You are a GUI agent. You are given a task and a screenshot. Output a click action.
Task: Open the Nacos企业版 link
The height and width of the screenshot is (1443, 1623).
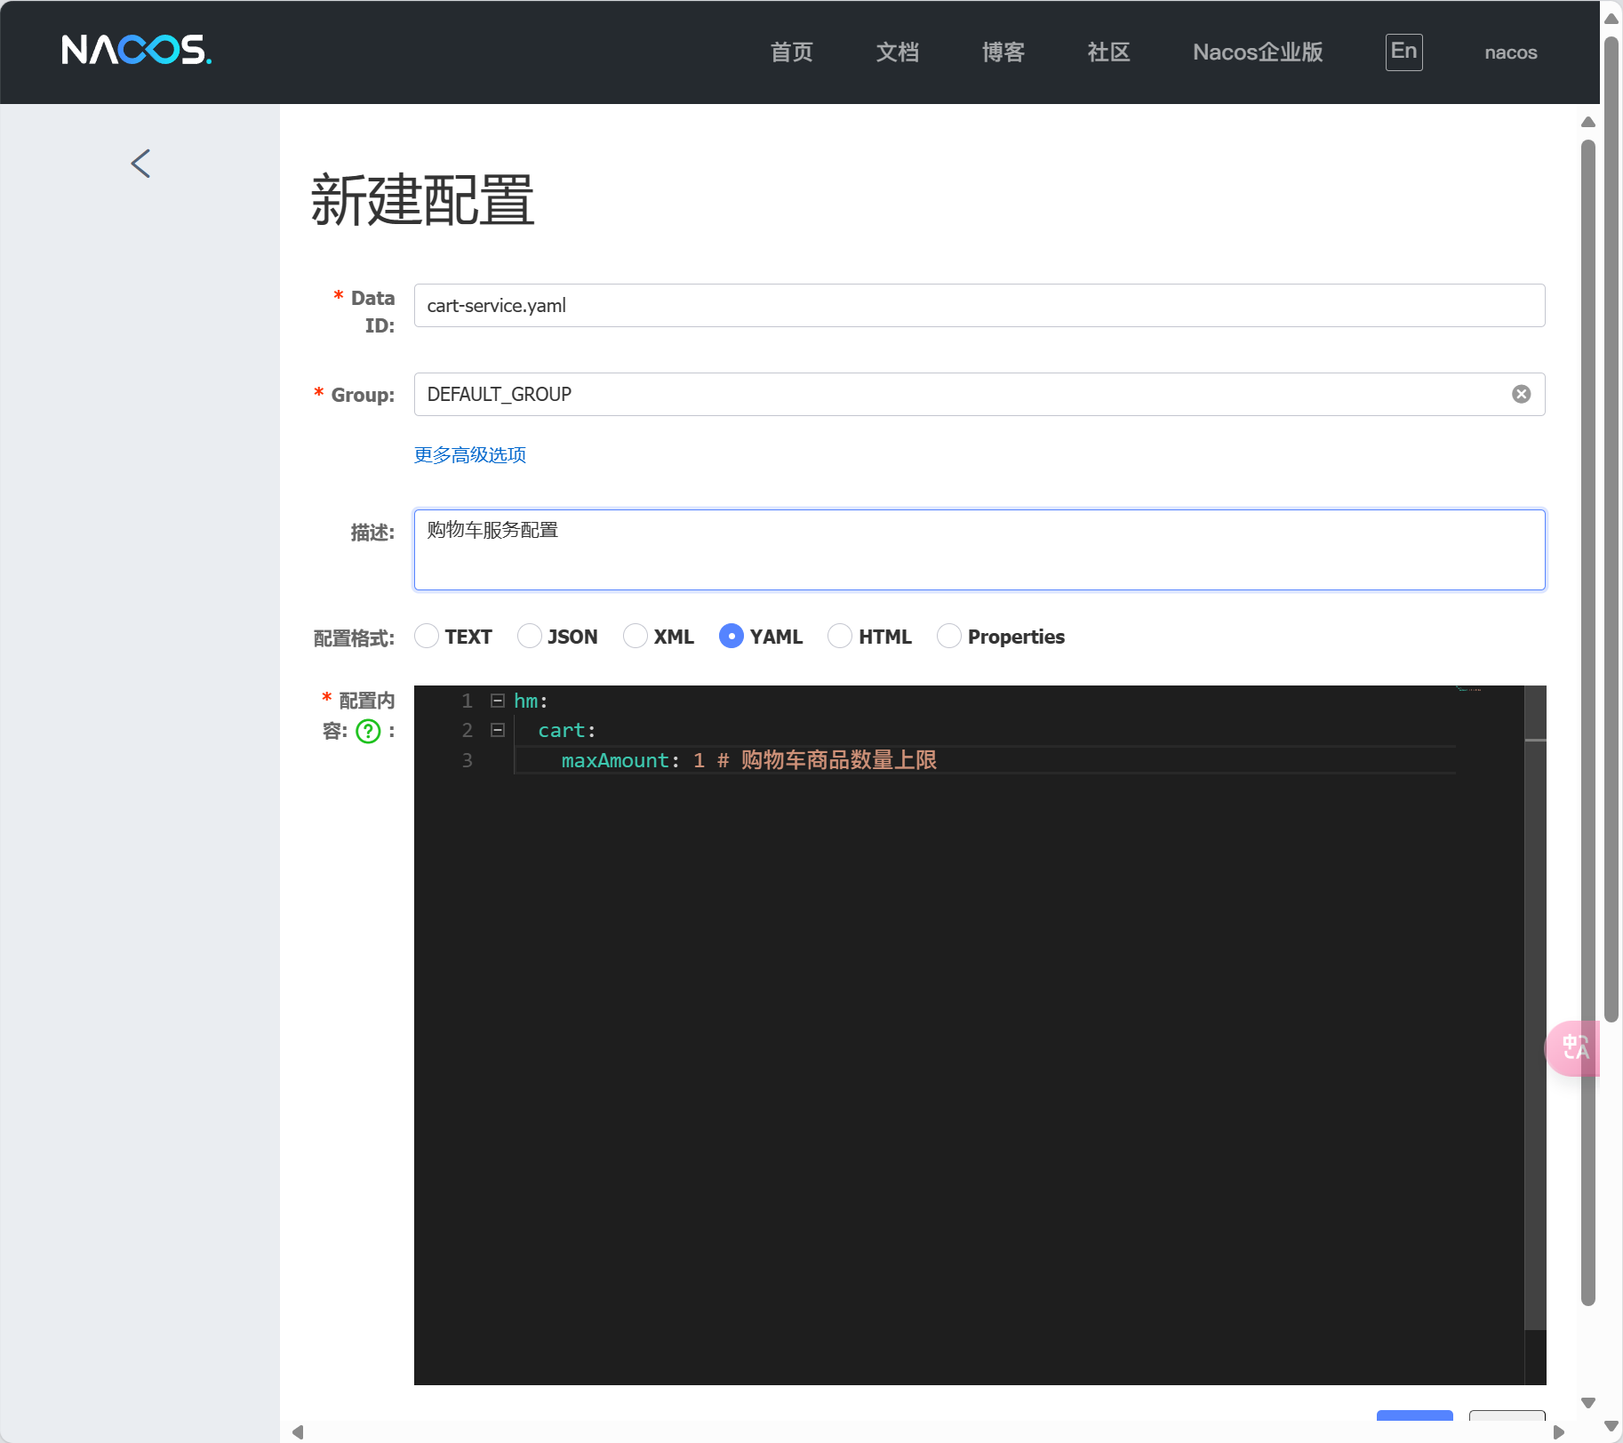click(x=1257, y=52)
